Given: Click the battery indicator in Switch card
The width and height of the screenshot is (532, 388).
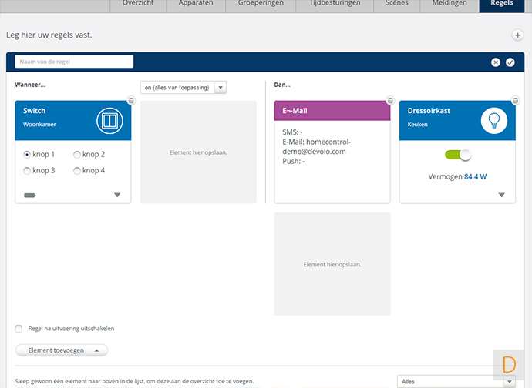Looking at the screenshot, I should 30,196.
